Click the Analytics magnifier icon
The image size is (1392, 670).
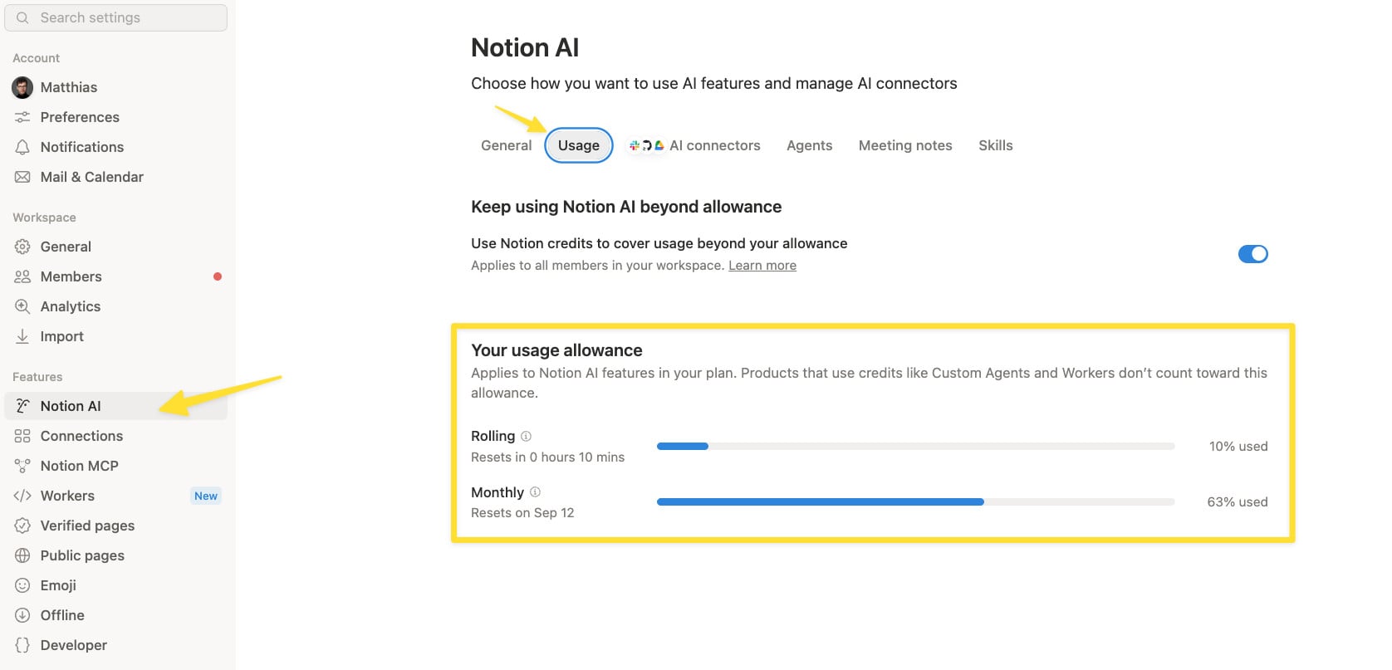[22, 306]
